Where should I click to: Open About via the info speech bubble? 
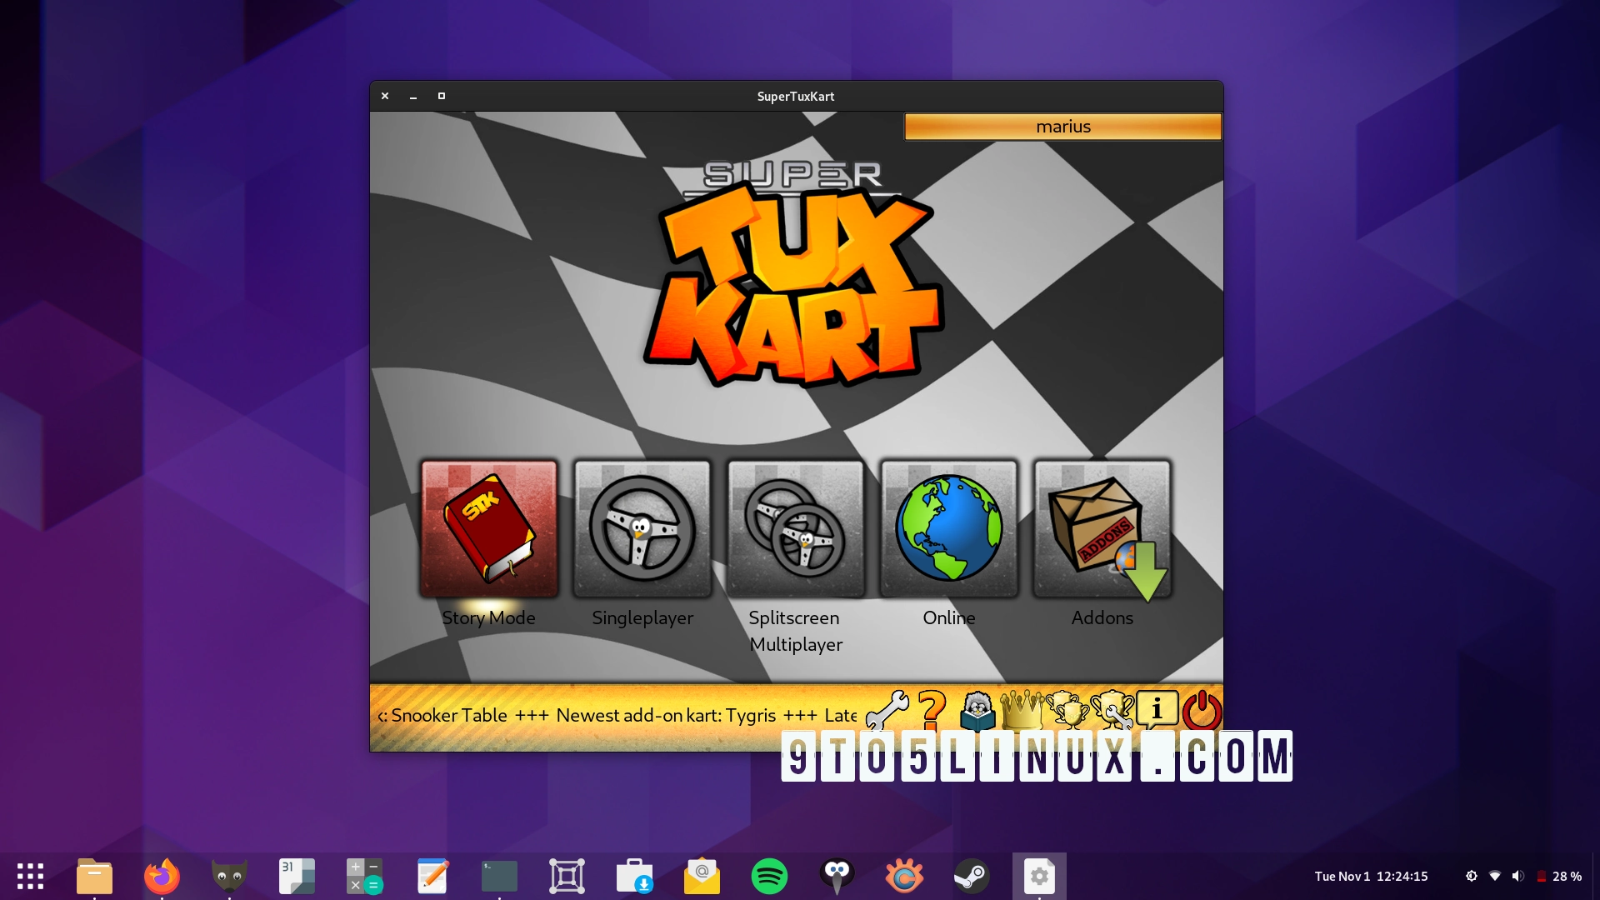point(1157,710)
